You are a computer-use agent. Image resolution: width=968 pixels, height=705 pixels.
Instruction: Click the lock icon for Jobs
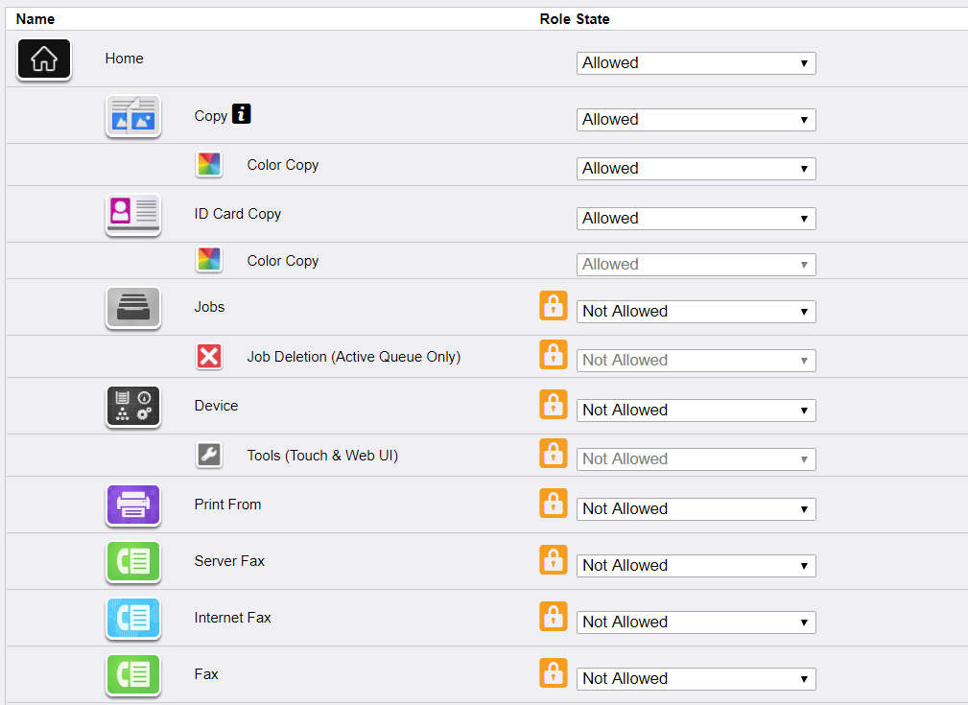(x=554, y=306)
